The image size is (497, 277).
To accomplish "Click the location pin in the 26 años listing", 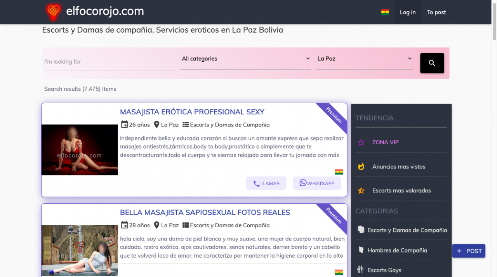I will (156, 125).
